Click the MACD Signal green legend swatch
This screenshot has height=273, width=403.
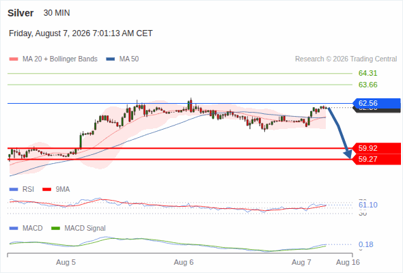tap(55, 229)
